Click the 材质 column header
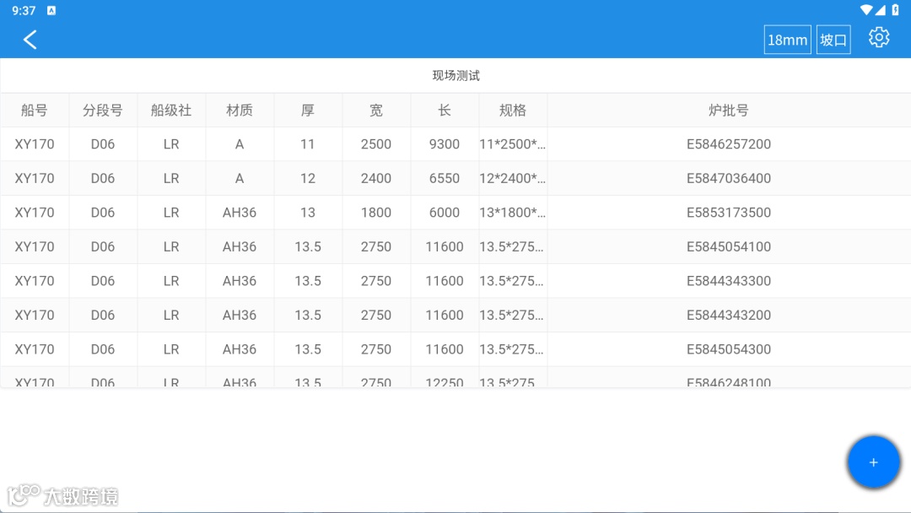The height and width of the screenshot is (513, 911). pos(240,111)
